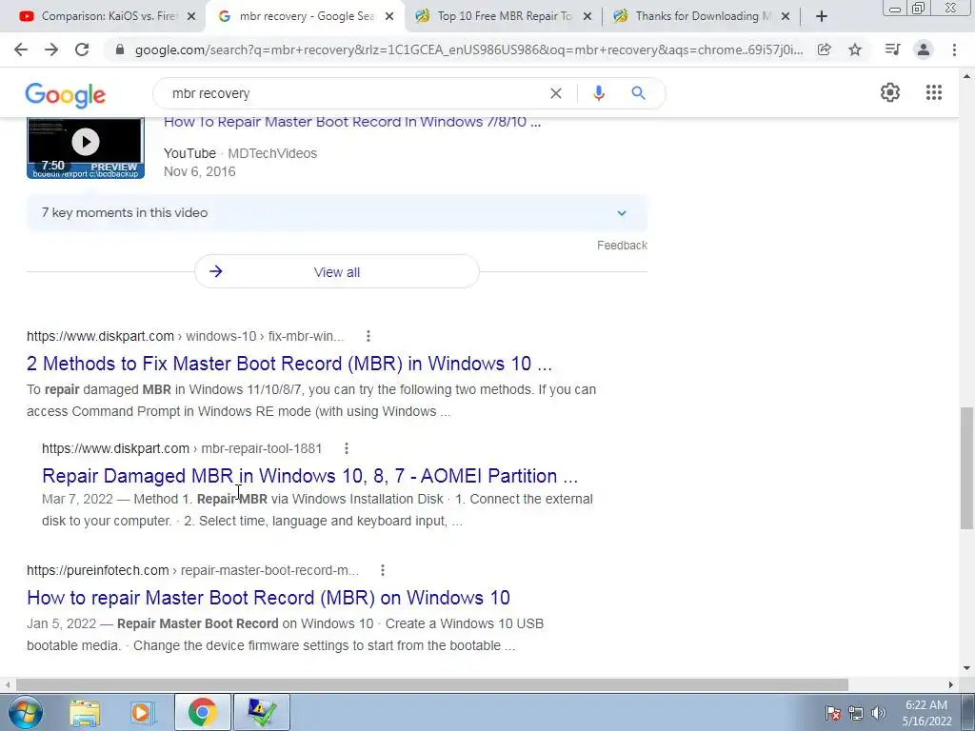Go to the Google logo homepage
Image resolution: width=975 pixels, height=731 pixels.
point(66,95)
